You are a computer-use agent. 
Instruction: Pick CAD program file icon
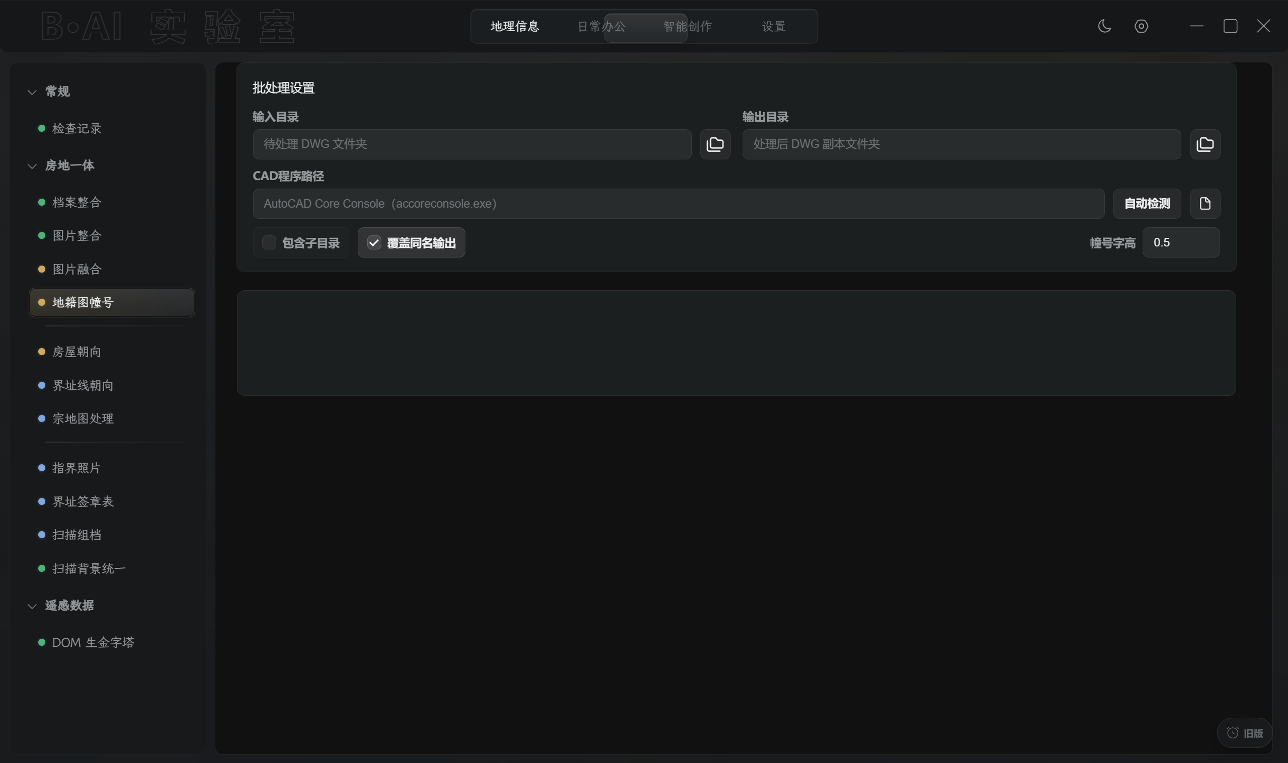(1204, 204)
